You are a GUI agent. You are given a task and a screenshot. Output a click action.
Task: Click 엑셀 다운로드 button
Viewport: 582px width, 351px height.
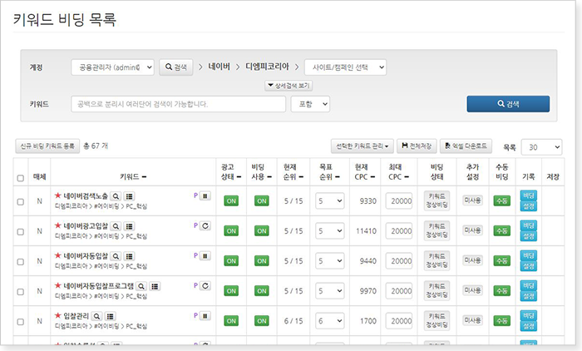pyautogui.click(x=466, y=146)
